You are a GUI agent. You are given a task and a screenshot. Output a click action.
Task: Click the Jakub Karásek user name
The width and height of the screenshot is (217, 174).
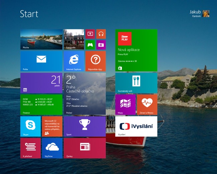click(x=195, y=14)
